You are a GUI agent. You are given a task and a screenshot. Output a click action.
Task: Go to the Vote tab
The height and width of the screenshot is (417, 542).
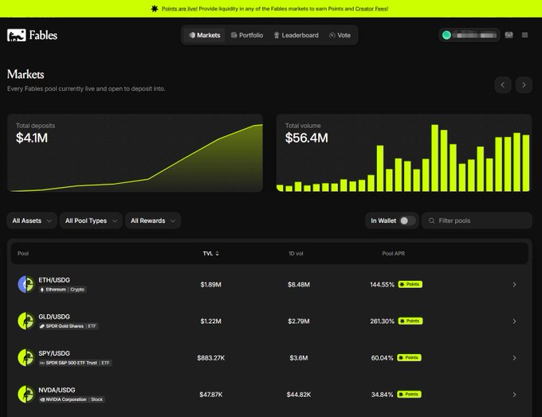tap(340, 35)
